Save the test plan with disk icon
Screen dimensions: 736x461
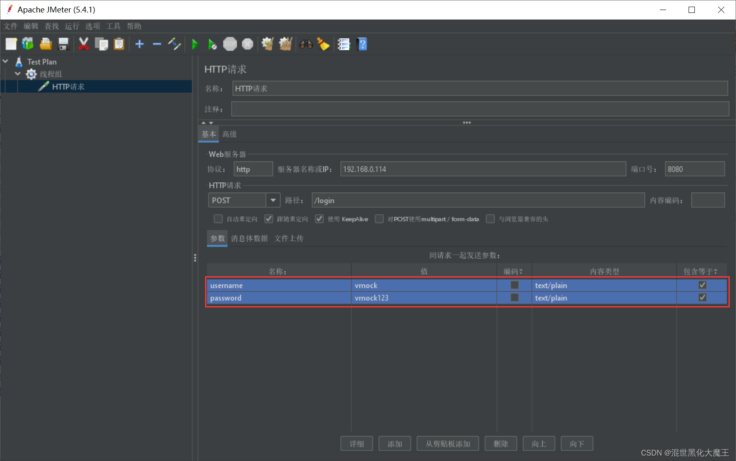63,44
